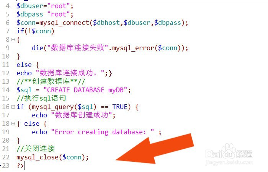Click the "Error creating database: " string
268x172 pixels.
click(x=103, y=132)
